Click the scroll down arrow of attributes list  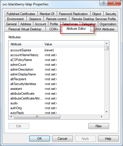click(107, 112)
